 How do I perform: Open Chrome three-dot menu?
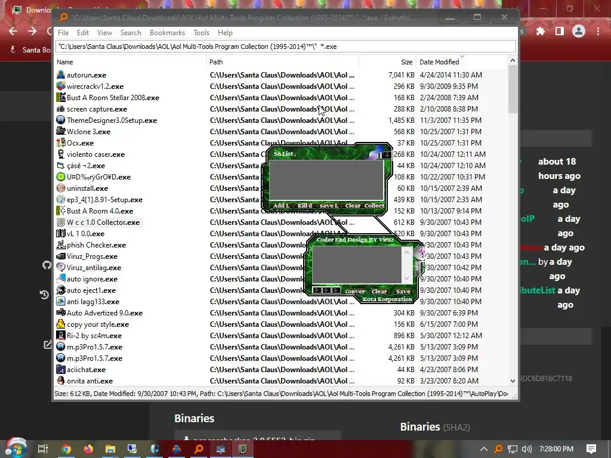pos(598,31)
